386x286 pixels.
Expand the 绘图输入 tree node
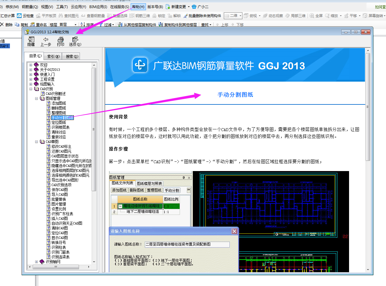(x=31, y=84)
